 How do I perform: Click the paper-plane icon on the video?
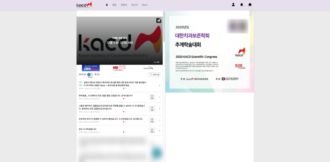159,20
